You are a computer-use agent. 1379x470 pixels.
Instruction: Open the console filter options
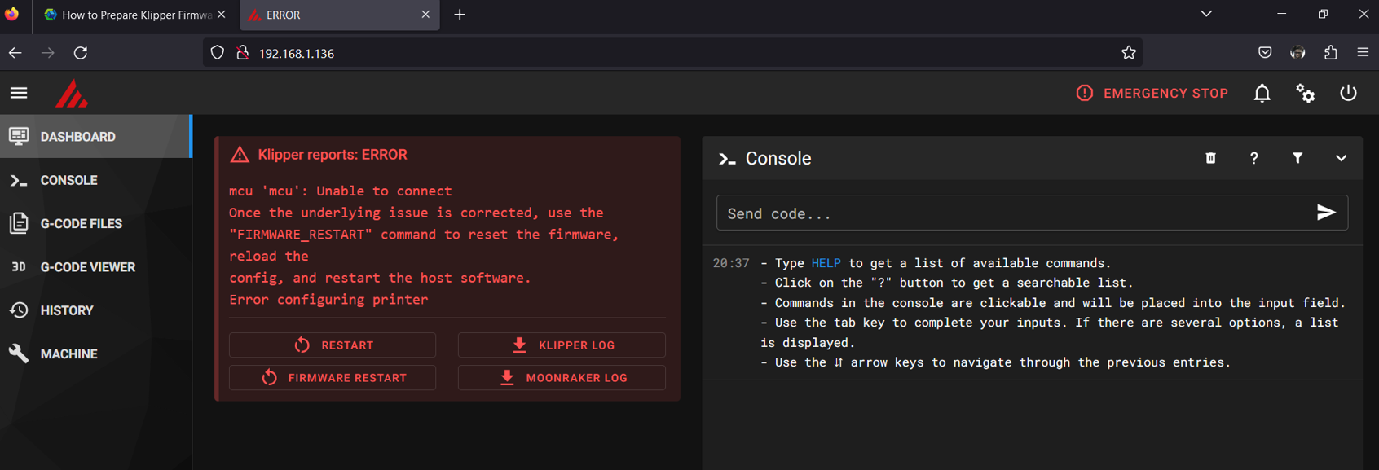[x=1297, y=158]
